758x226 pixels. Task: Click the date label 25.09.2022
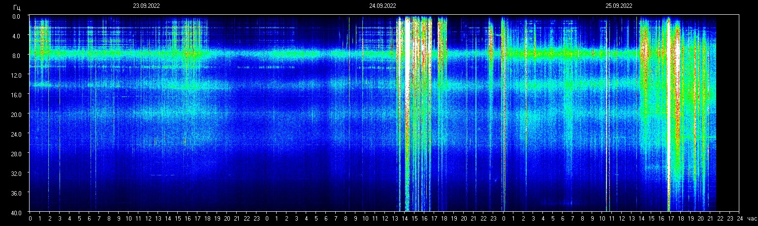point(619,6)
